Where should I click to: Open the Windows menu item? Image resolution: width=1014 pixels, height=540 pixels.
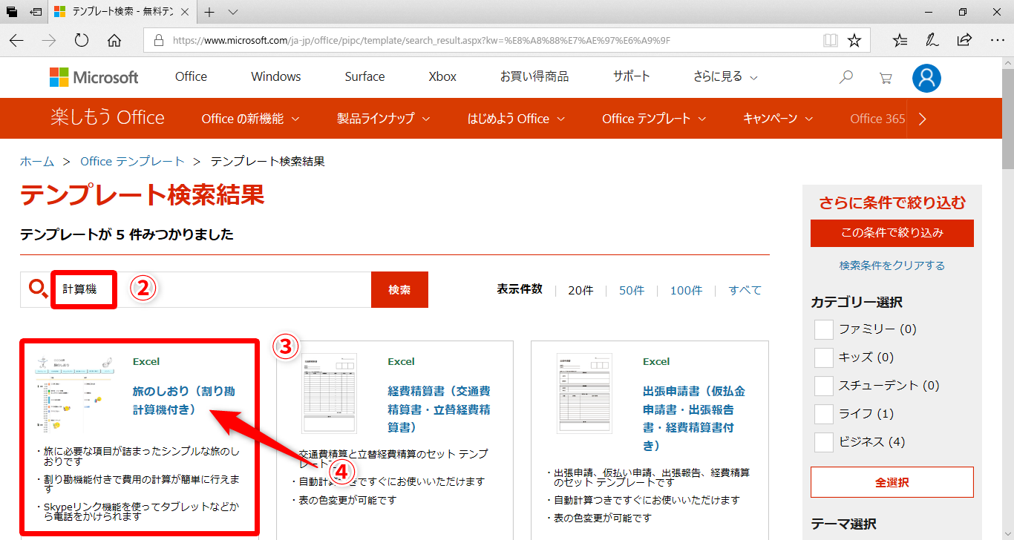click(x=276, y=76)
